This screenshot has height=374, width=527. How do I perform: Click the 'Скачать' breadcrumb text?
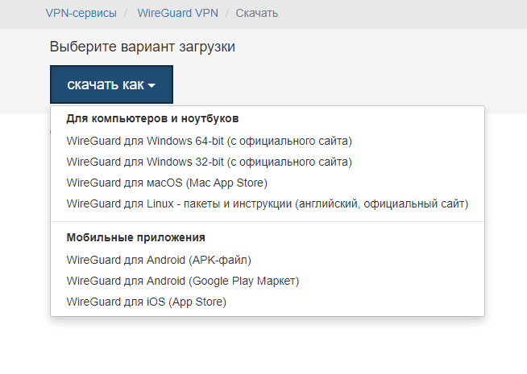[x=256, y=13]
